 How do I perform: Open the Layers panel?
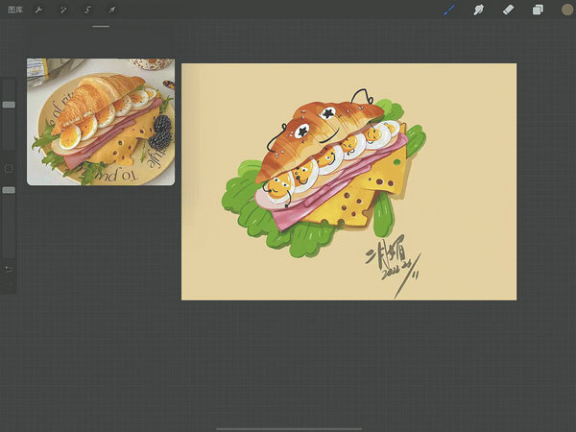tap(538, 10)
